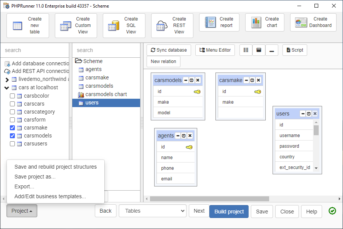The image size is (343, 229).
Task: Minimize the agents table box
Action: pyautogui.click(x=178, y=136)
